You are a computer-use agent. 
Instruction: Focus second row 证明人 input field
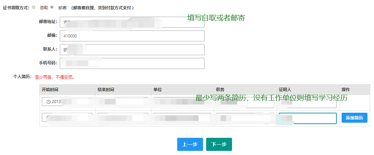pos(307,118)
